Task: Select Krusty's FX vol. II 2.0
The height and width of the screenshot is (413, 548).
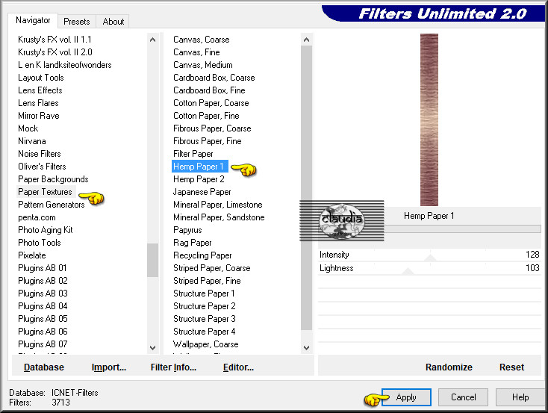Action: (x=55, y=52)
